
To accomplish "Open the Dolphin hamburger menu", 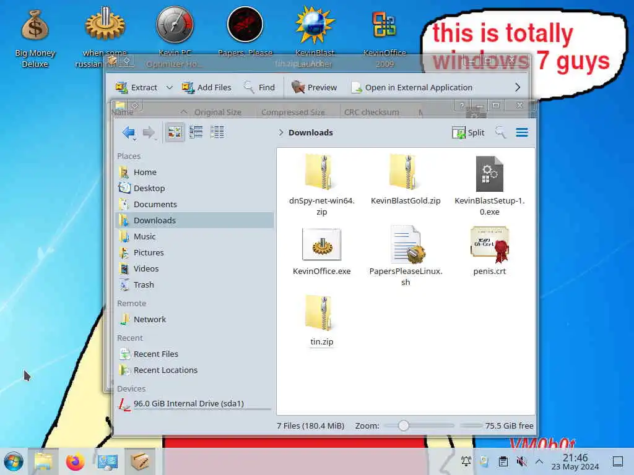I will coord(522,132).
